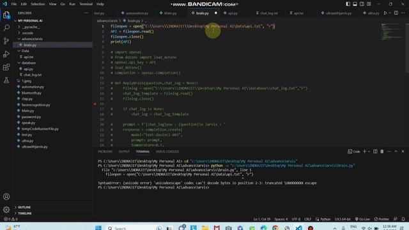Create new terminal with plus icon
The height and width of the screenshot is (230, 409).
tap(365, 151)
